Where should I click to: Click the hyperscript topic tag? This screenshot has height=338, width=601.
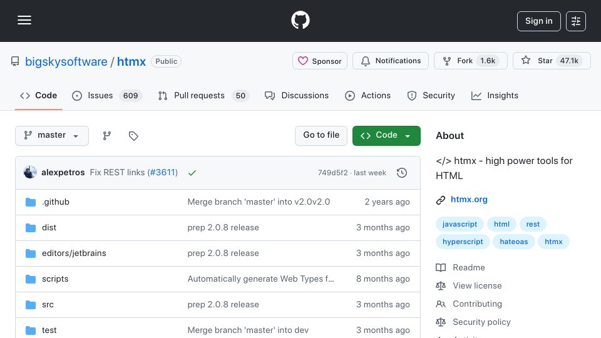pos(463,242)
